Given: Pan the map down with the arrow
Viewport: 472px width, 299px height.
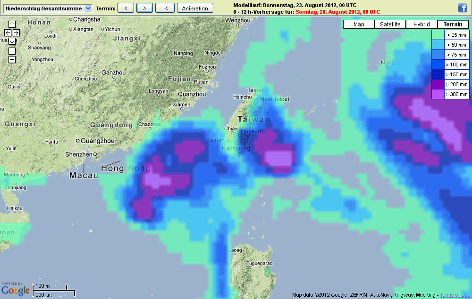Looking at the screenshot, I should tap(12, 41).
